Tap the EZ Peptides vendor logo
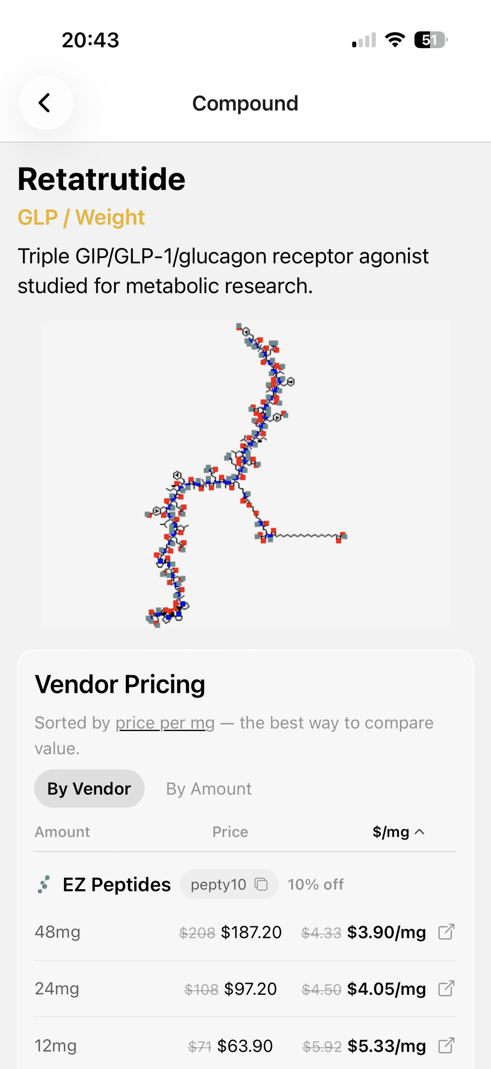This screenshot has width=491, height=1069. tap(44, 884)
